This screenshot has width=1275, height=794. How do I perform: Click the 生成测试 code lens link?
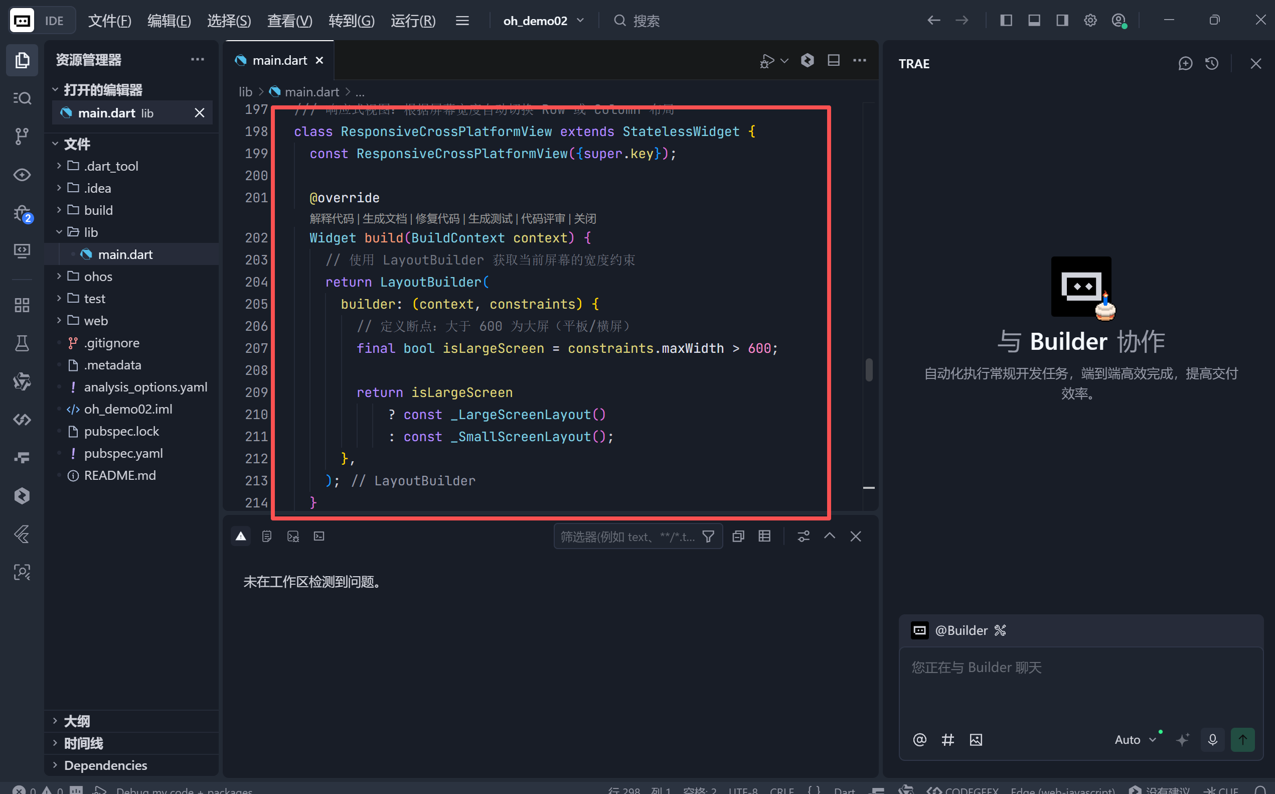click(x=490, y=218)
